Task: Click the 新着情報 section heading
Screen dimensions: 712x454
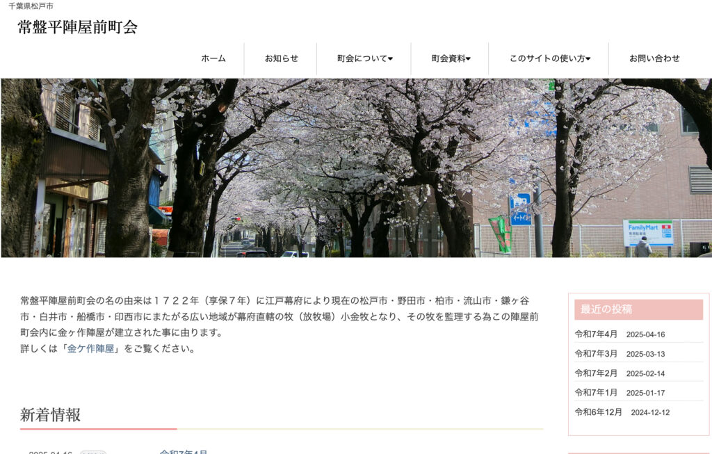Action: pyautogui.click(x=50, y=415)
